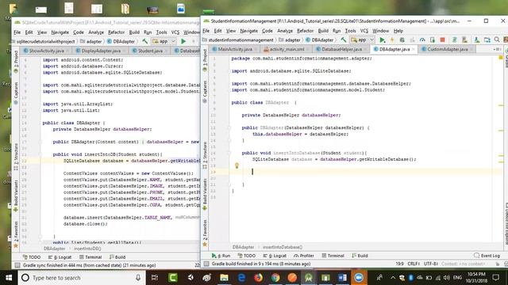Open VCS menu in right window
Viewport: 508px width, 285px height.
[x=364, y=31]
